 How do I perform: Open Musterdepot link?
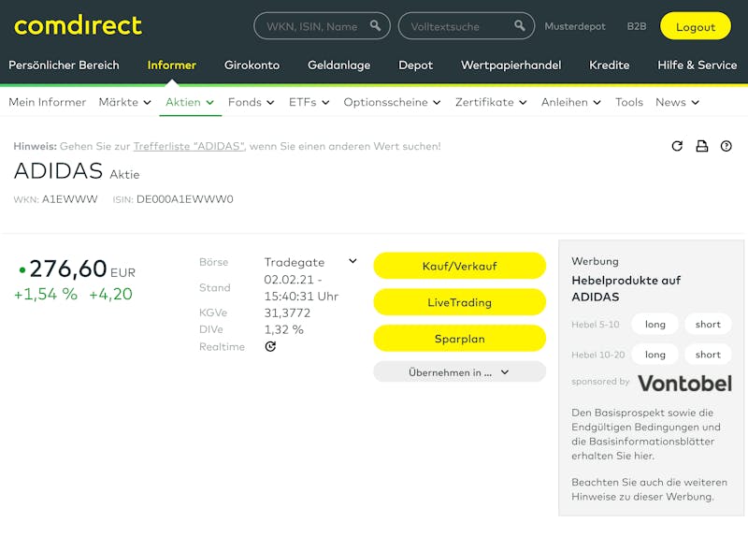point(575,27)
